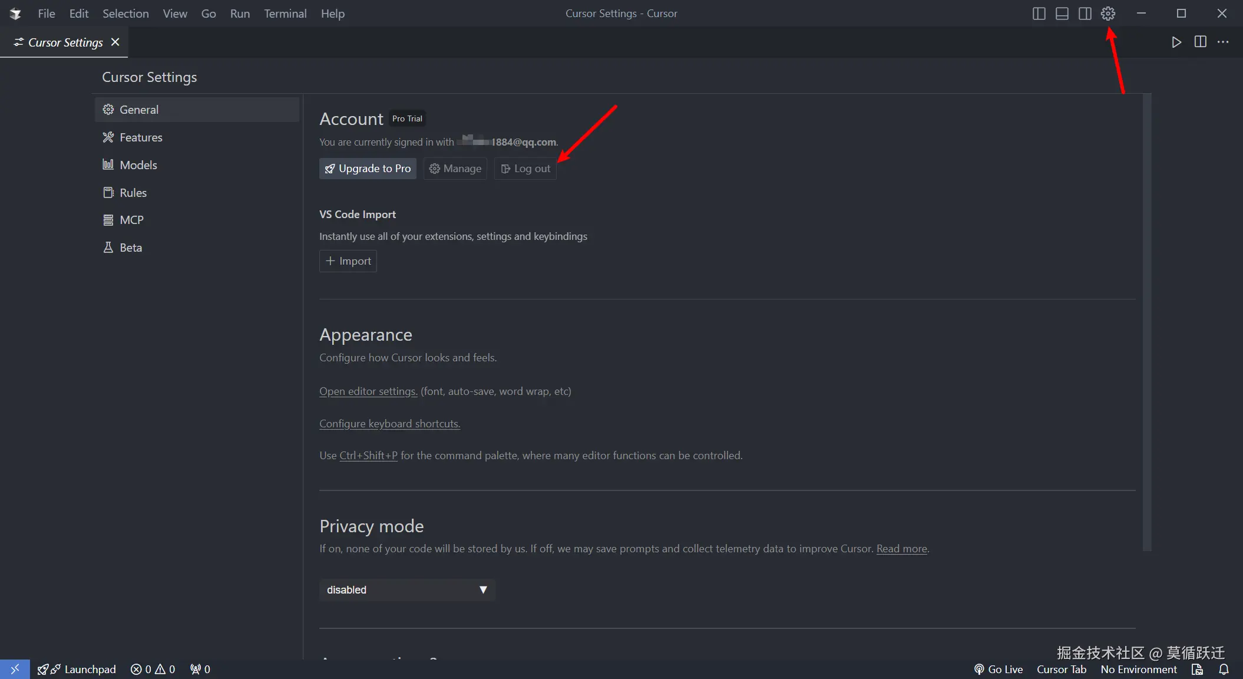This screenshot has width=1243, height=679.
Task: Open the editor More Actions ellipsis
Action: pyautogui.click(x=1224, y=42)
